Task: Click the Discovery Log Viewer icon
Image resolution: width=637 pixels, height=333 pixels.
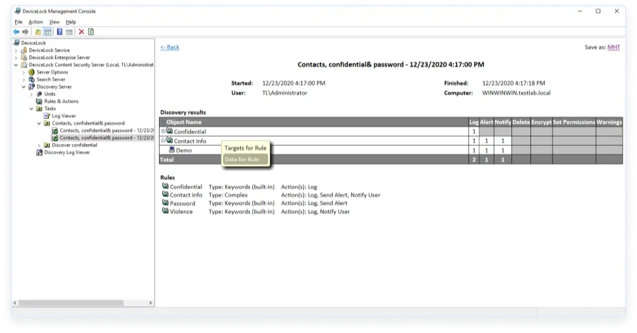Action: tap(39, 152)
